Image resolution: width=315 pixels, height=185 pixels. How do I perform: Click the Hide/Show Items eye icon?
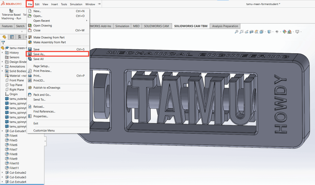coord(277,31)
